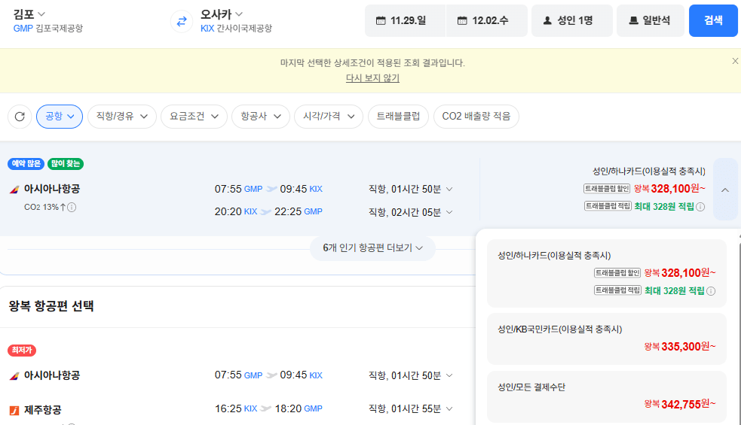Toggle the 트래블클럽 filter
The image size is (741, 425).
(398, 117)
